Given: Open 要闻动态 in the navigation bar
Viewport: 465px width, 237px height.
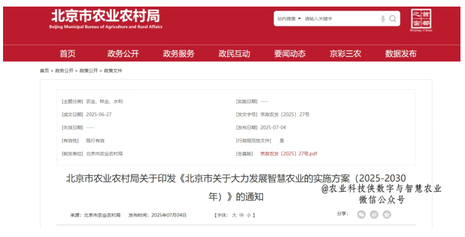Looking at the screenshot, I should point(290,54).
